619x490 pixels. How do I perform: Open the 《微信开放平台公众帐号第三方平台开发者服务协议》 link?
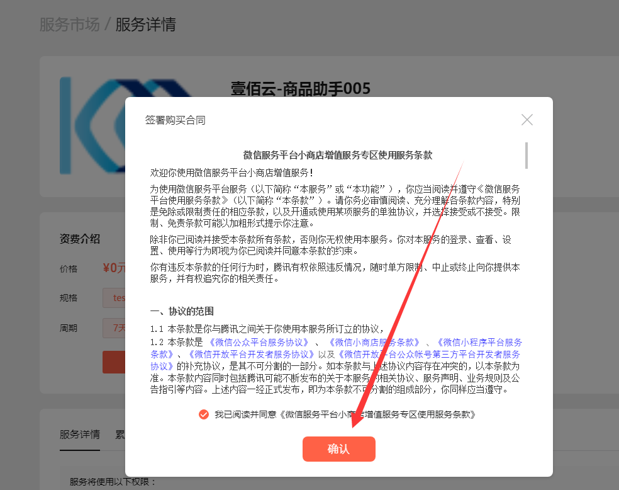335,360
